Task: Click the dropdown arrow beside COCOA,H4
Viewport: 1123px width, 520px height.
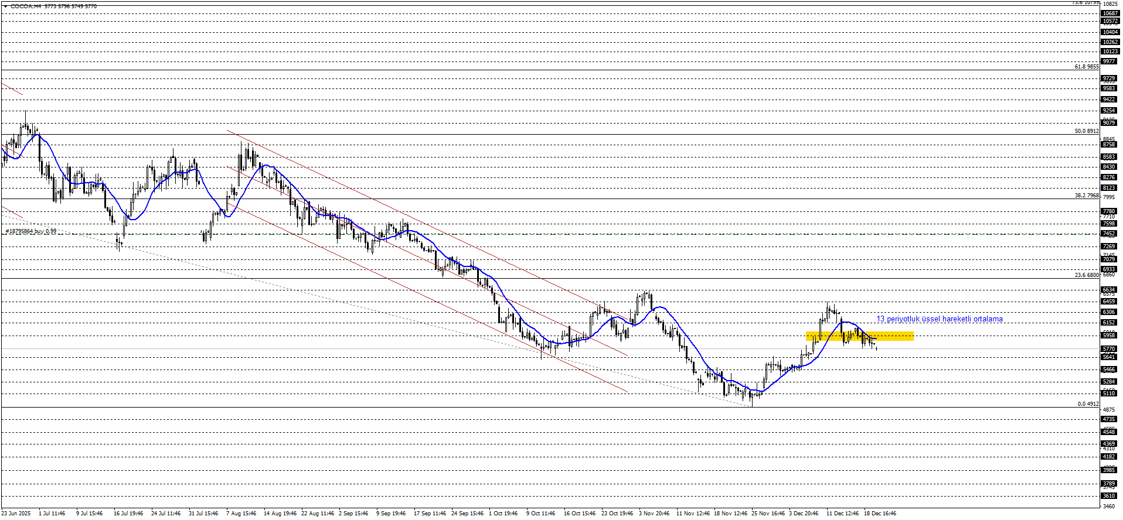Action: click(5, 6)
